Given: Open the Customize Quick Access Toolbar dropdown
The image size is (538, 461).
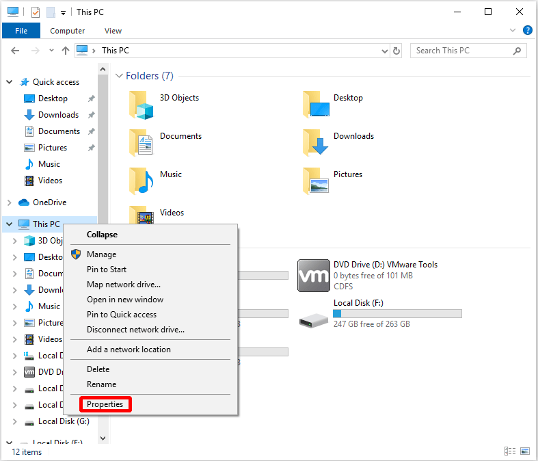Looking at the screenshot, I should pyautogui.click(x=63, y=13).
